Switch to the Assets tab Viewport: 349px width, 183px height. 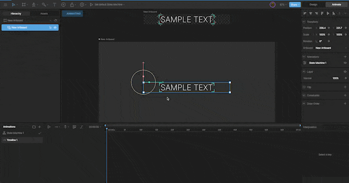coord(44,14)
